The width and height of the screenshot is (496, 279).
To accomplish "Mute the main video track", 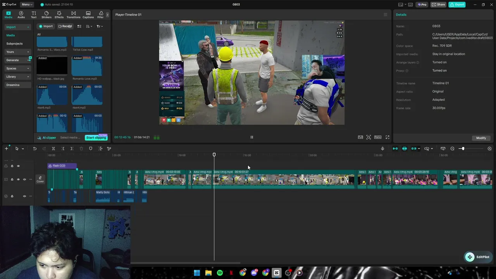I will (x=24, y=179).
